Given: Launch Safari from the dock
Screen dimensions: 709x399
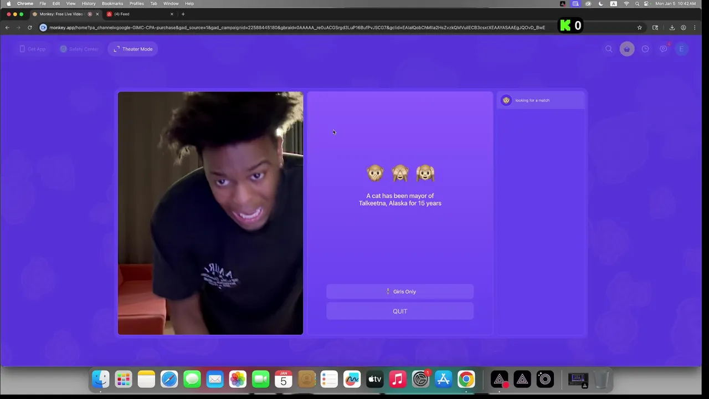Looking at the screenshot, I should (x=169, y=379).
